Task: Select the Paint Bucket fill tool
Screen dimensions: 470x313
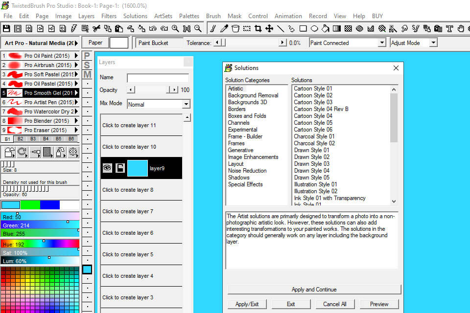Action: pyautogui.click(x=326, y=28)
